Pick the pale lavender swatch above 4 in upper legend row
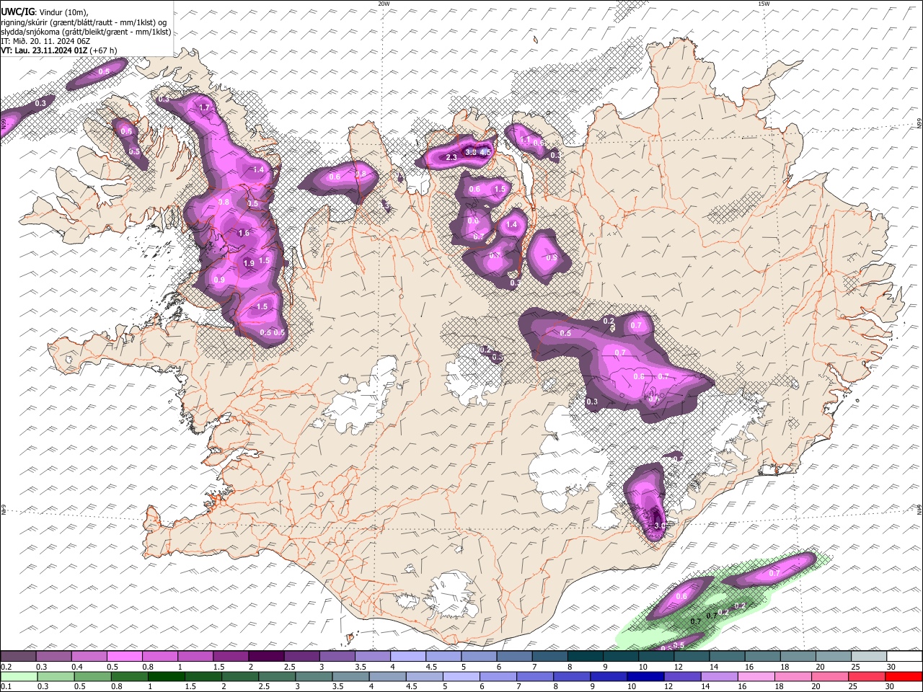The image size is (923, 692). pyautogui.click(x=407, y=657)
